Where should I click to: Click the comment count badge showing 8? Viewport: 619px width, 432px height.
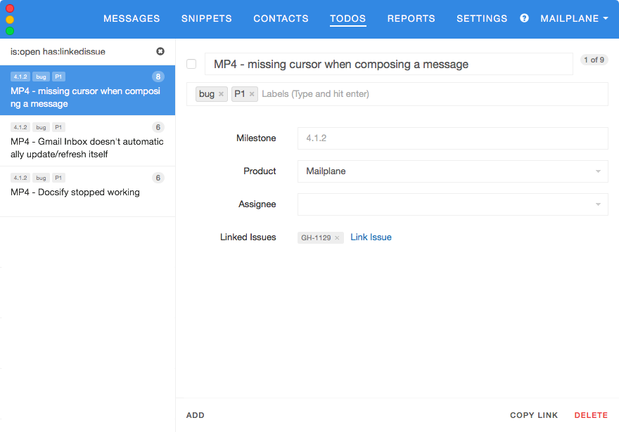[158, 77]
